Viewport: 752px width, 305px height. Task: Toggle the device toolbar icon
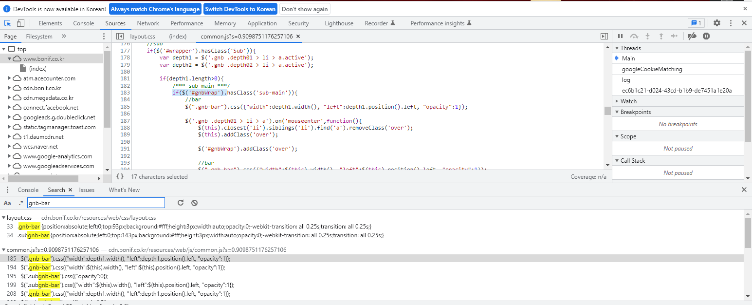(x=20, y=23)
